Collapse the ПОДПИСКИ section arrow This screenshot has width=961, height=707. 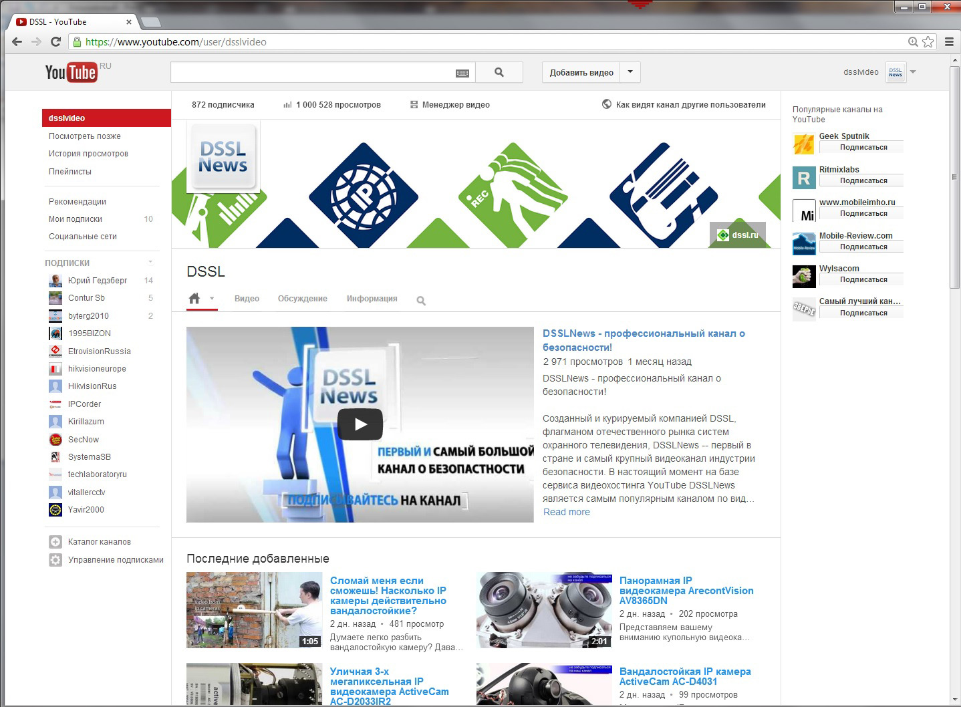pyautogui.click(x=150, y=262)
